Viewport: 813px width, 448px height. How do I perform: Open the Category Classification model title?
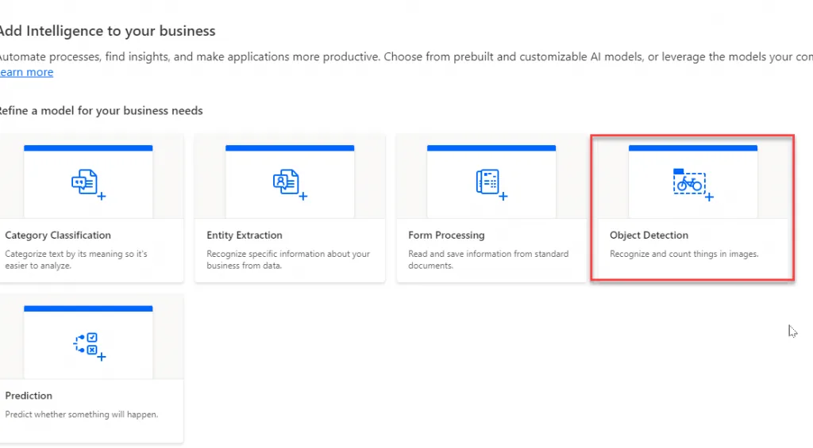coord(58,235)
